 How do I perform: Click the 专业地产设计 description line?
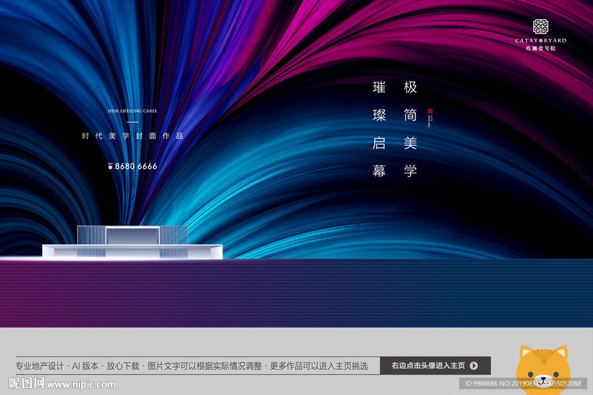pos(191,366)
